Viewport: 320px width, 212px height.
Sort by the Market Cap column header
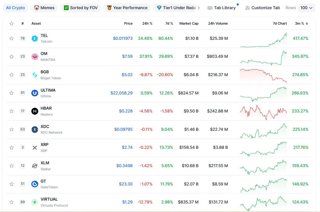tap(189, 23)
